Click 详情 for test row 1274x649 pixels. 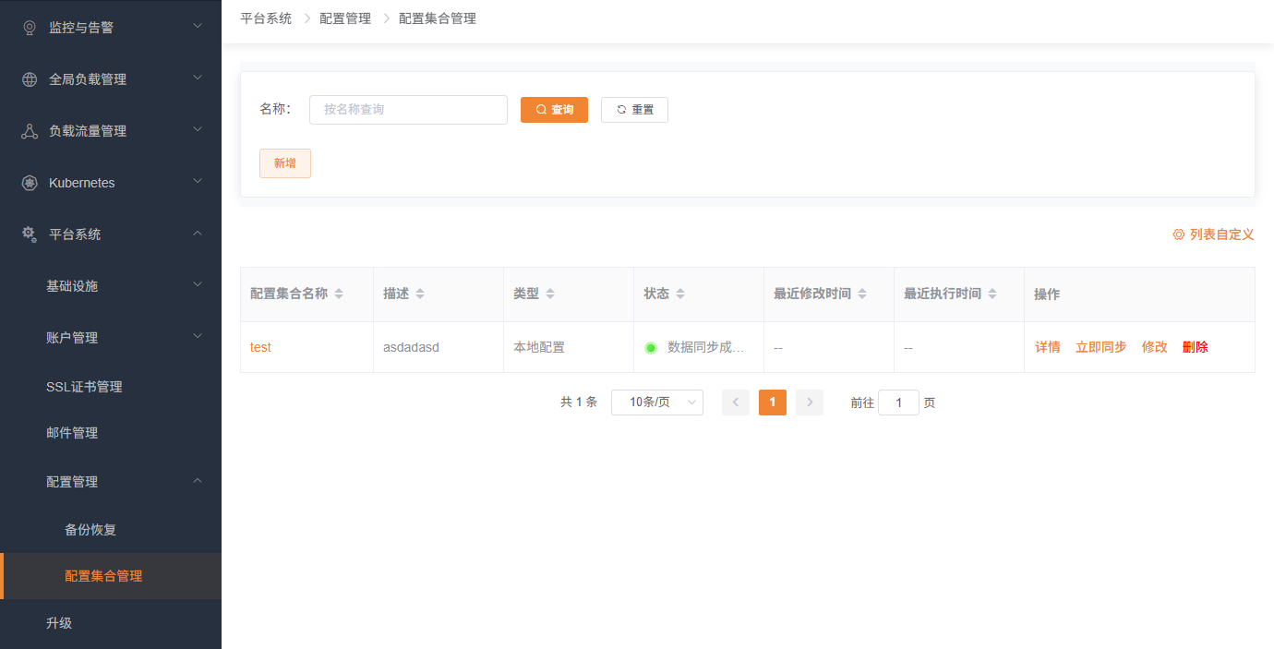point(1048,347)
